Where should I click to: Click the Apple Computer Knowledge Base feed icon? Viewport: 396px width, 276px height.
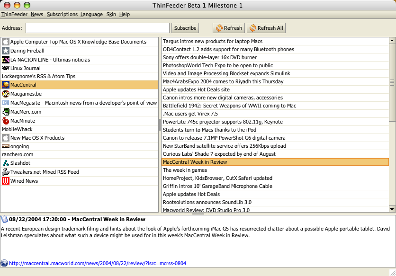[x=6, y=42]
